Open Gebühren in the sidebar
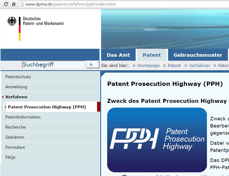 (x=51, y=137)
